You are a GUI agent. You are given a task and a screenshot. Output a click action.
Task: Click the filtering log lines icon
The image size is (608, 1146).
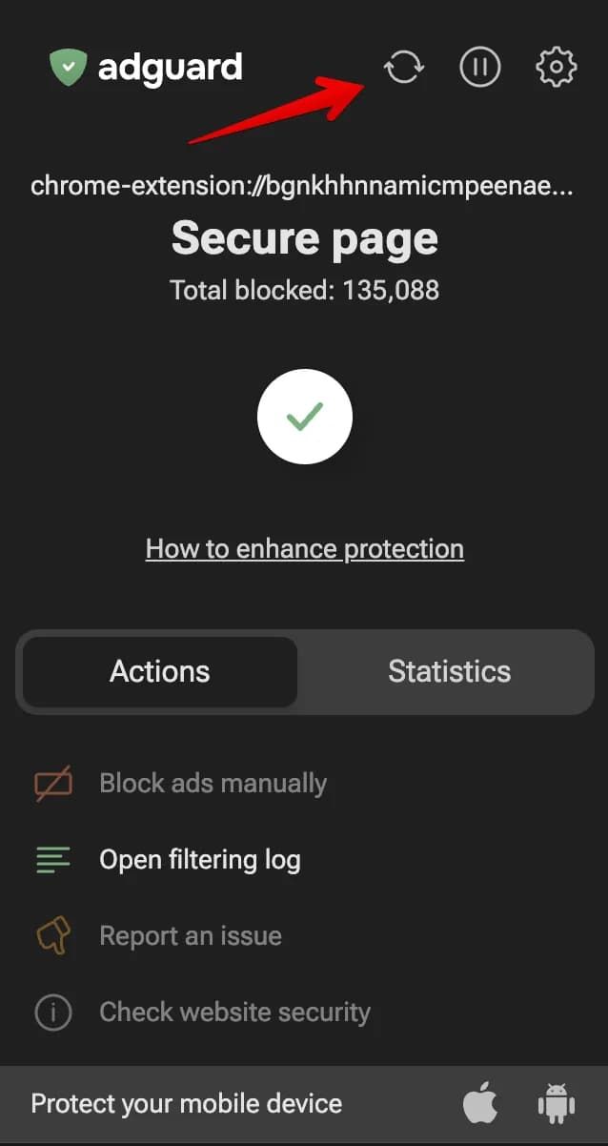pyautogui.click(x=52, y=859)
